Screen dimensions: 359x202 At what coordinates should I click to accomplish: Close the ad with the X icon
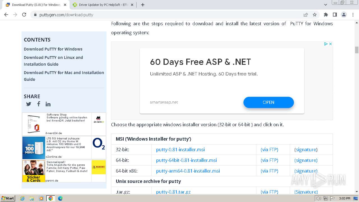point(330,44)
